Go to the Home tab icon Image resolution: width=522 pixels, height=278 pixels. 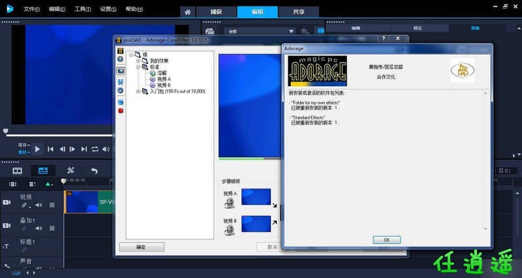(188, 12)
